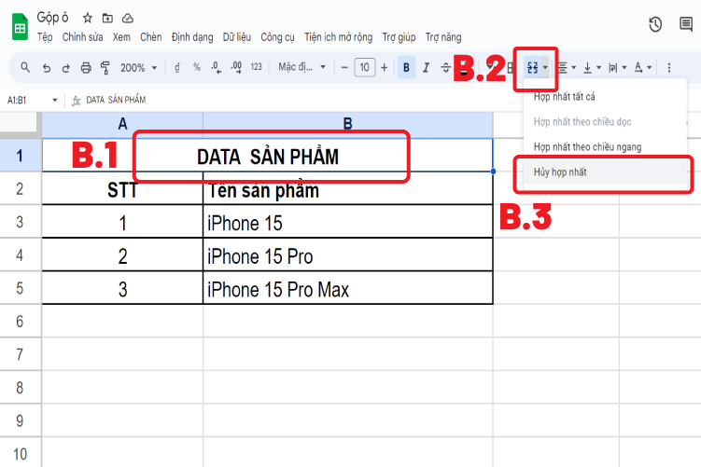The width and height of the screenshot is (701, 467).
Task: Open the Chèn menu
Action: tap(150, 37)
